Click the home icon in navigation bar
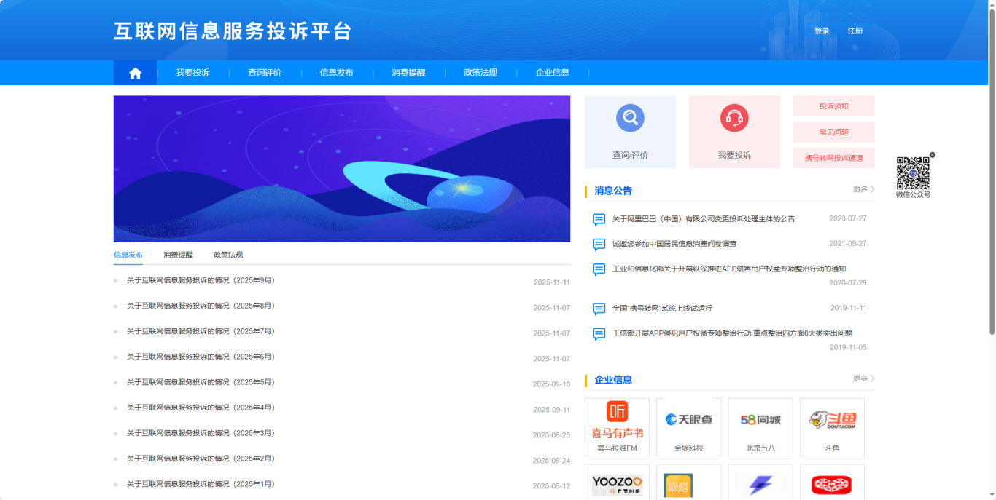Screen dimensions: 996x500 pyautogui.click(x=135, y=73)
